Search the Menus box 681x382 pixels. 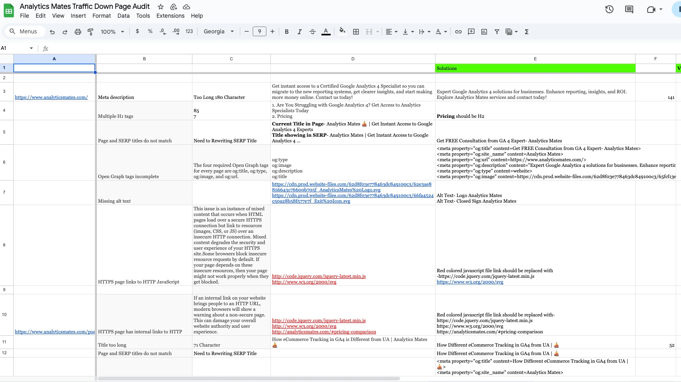pyautogui.click(x=25, y=31)
